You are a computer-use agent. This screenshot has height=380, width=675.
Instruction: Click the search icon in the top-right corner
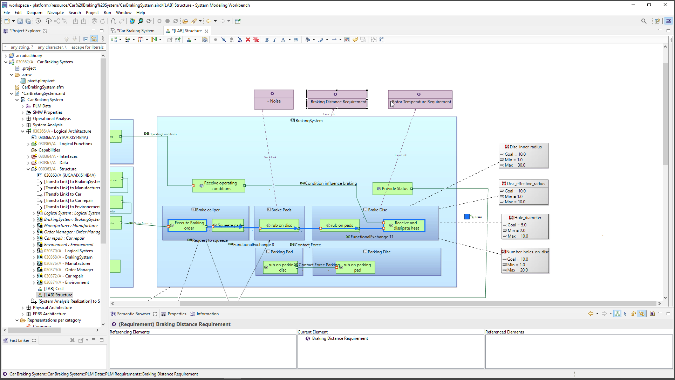644,21
